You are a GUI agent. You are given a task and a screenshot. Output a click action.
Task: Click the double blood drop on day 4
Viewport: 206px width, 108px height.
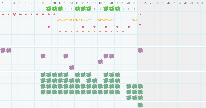[20, 14]
